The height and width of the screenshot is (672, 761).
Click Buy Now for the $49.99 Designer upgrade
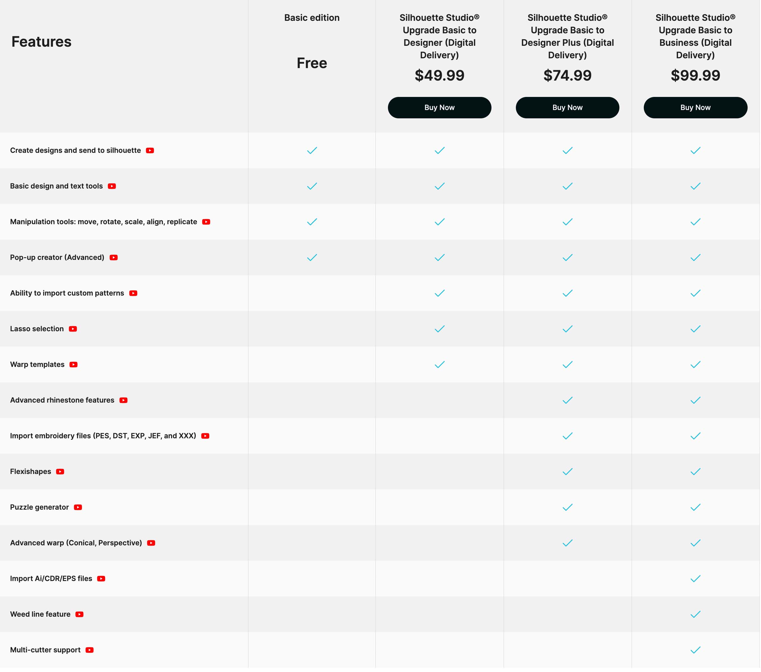pos(440,108)
